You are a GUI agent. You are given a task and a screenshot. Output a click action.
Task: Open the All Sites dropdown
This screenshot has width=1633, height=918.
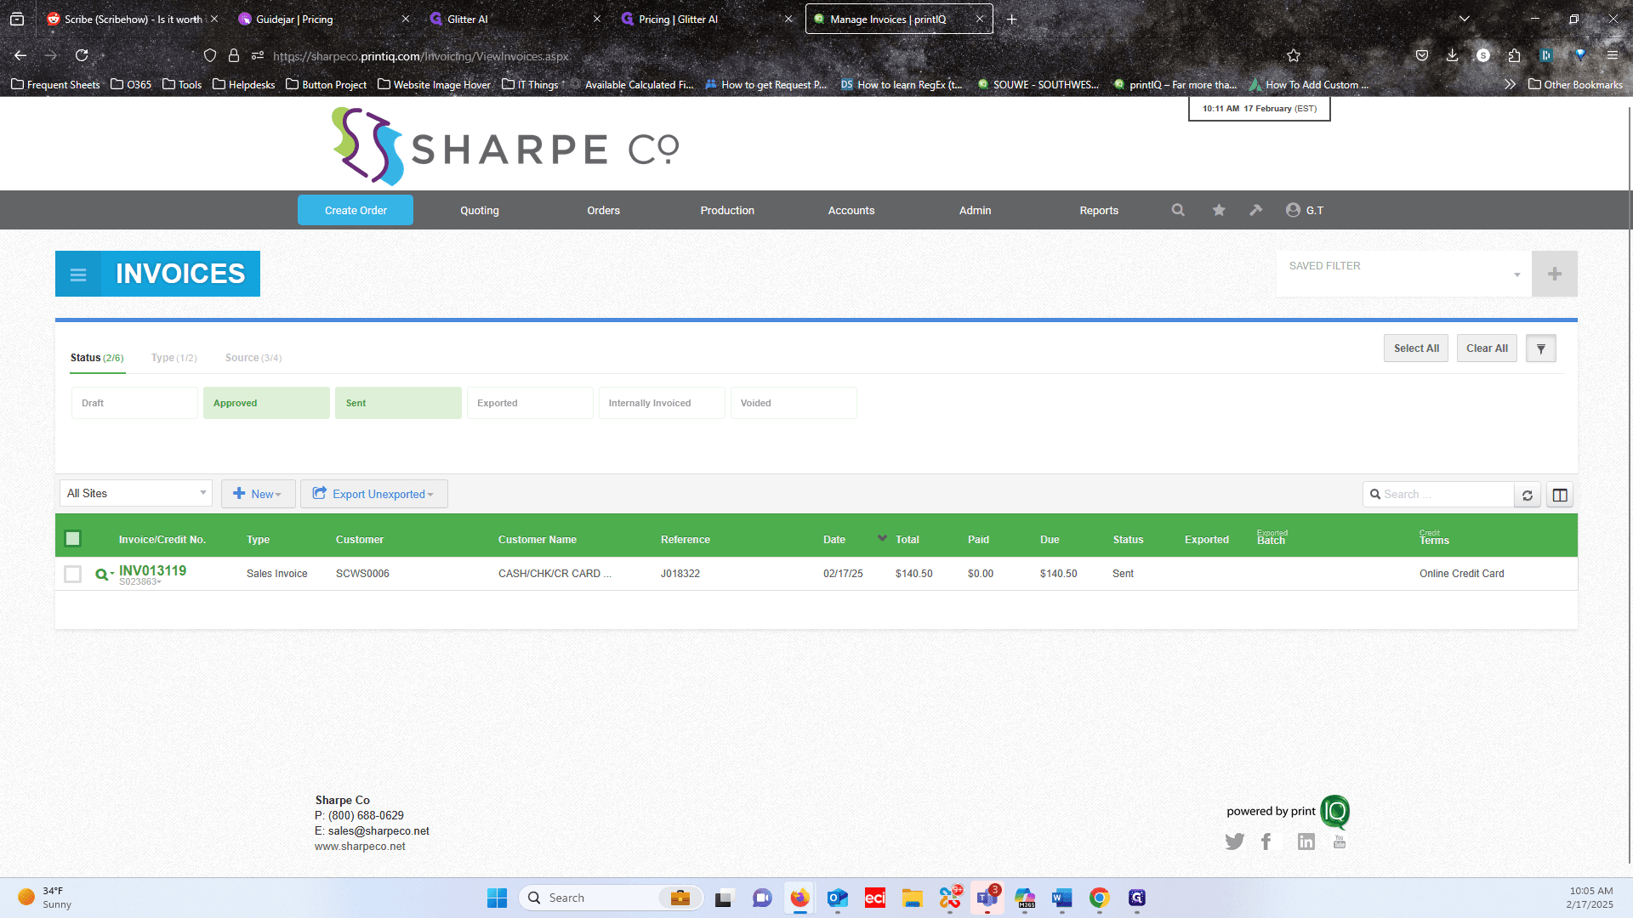tap(136, 494)
